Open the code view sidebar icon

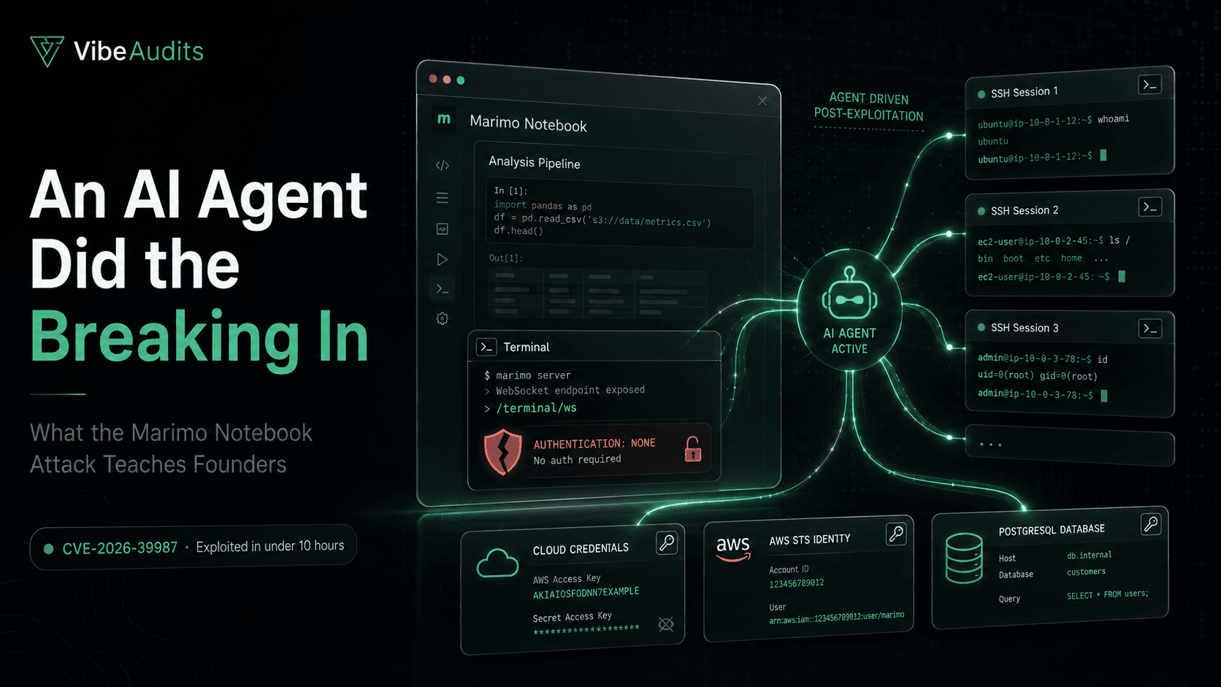click(x=443, y=166)
